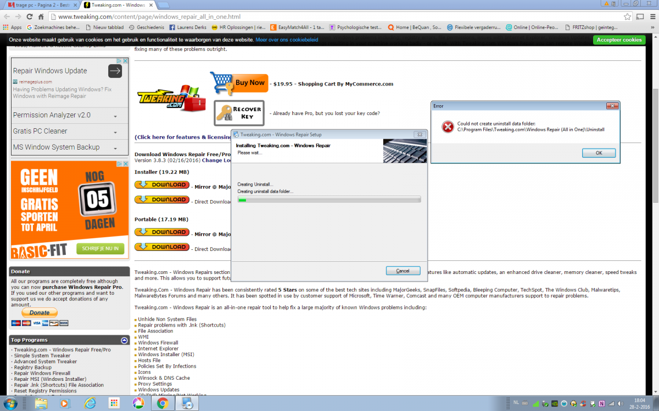This screenshot has width=659, height=411.
Task: Click OK in the Error dialog
Action: (599, 153)
